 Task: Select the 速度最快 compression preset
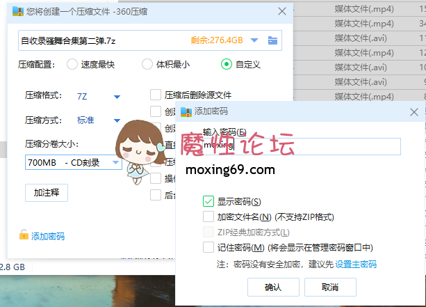click(72, 65)
